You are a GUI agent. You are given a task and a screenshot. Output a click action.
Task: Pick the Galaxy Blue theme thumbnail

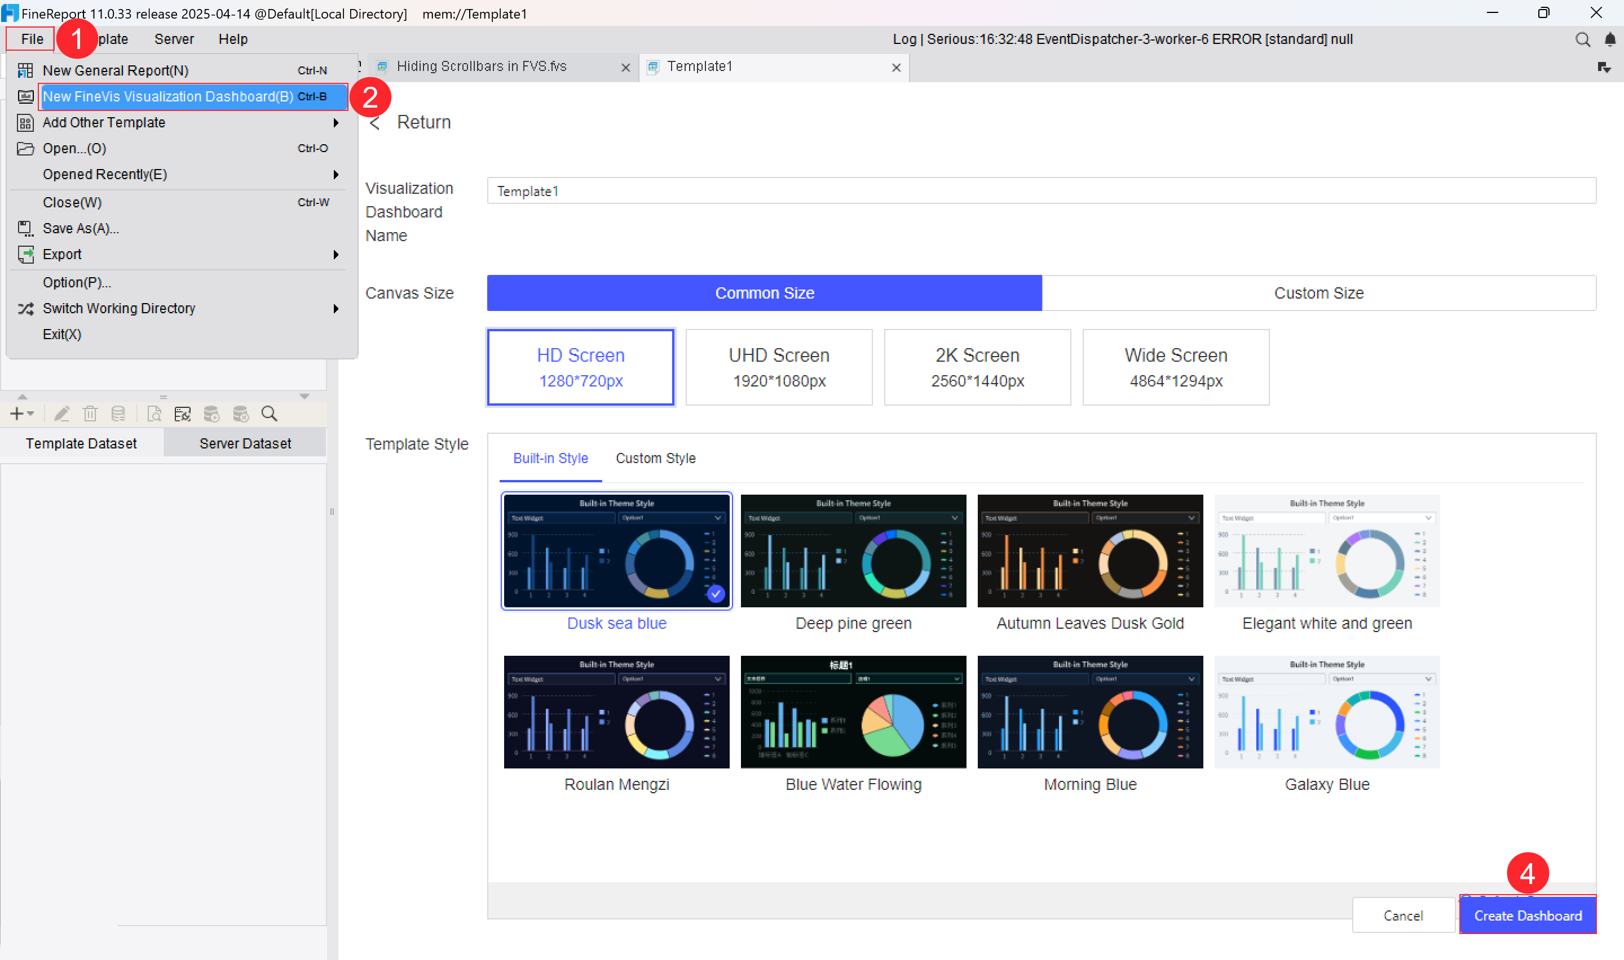pyautogui.click(x=1327, y=712)
